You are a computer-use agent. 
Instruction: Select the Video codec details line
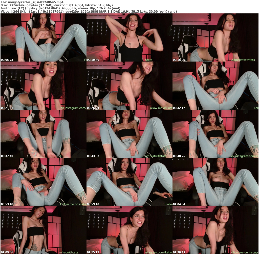coord(89,11)
